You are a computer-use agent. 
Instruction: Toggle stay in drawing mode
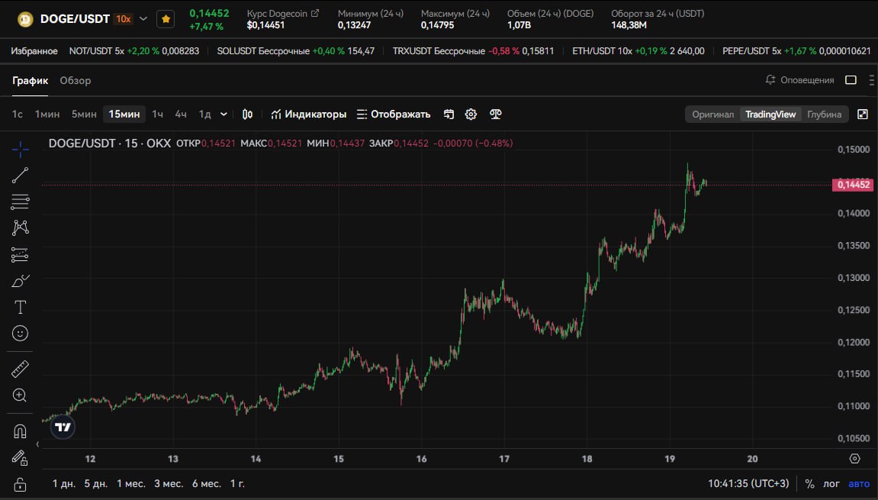(20, 458)
